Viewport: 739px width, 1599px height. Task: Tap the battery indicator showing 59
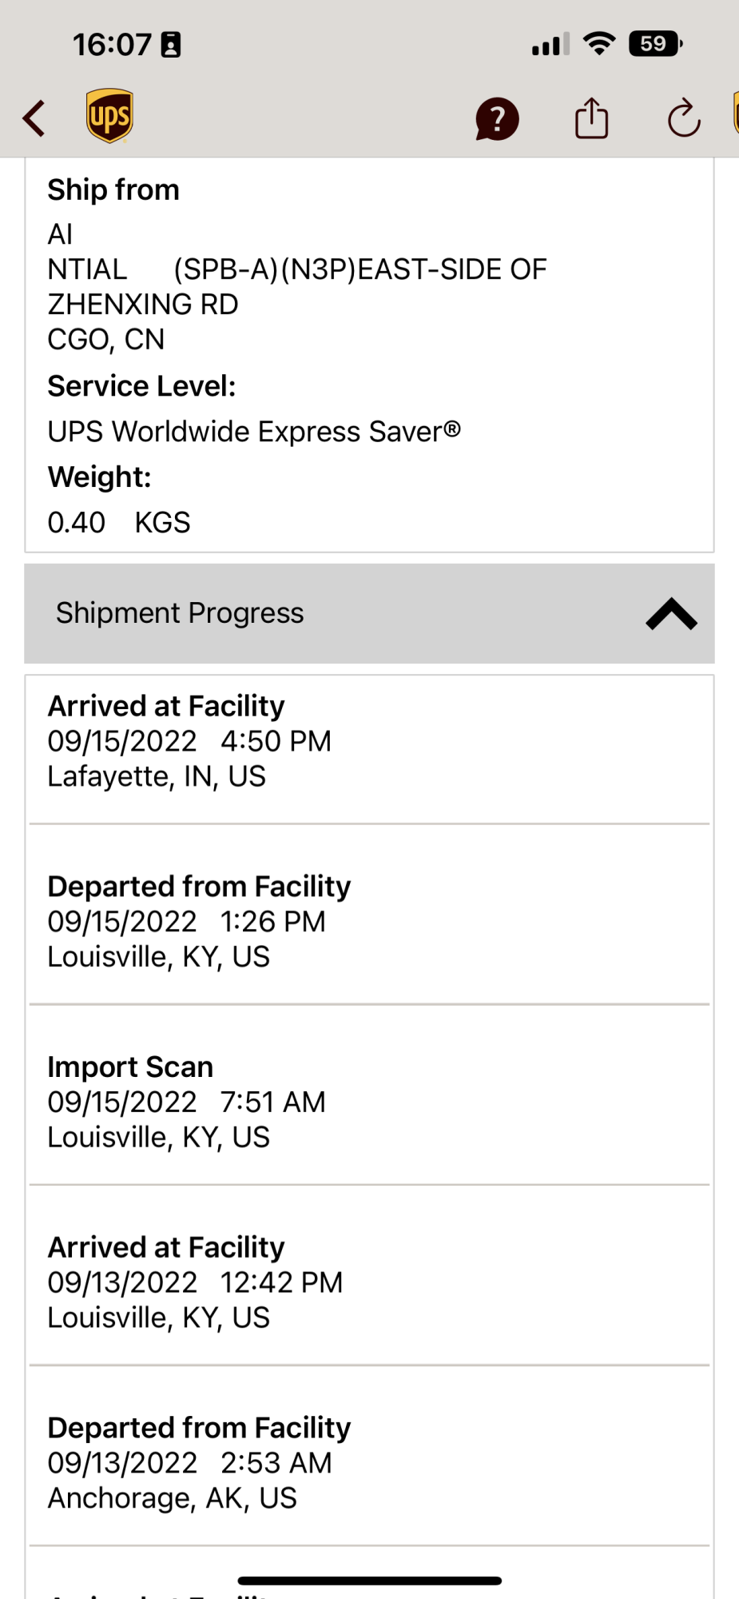(655, 43)
